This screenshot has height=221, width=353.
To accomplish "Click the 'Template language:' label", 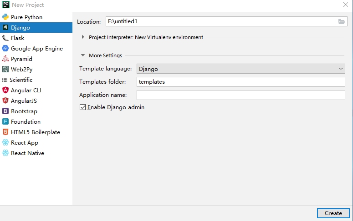I will tap(105, 69).
